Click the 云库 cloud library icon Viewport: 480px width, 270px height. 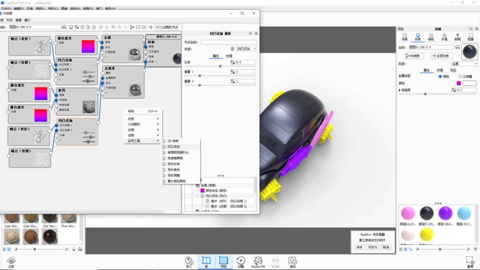tap(11, 262)
